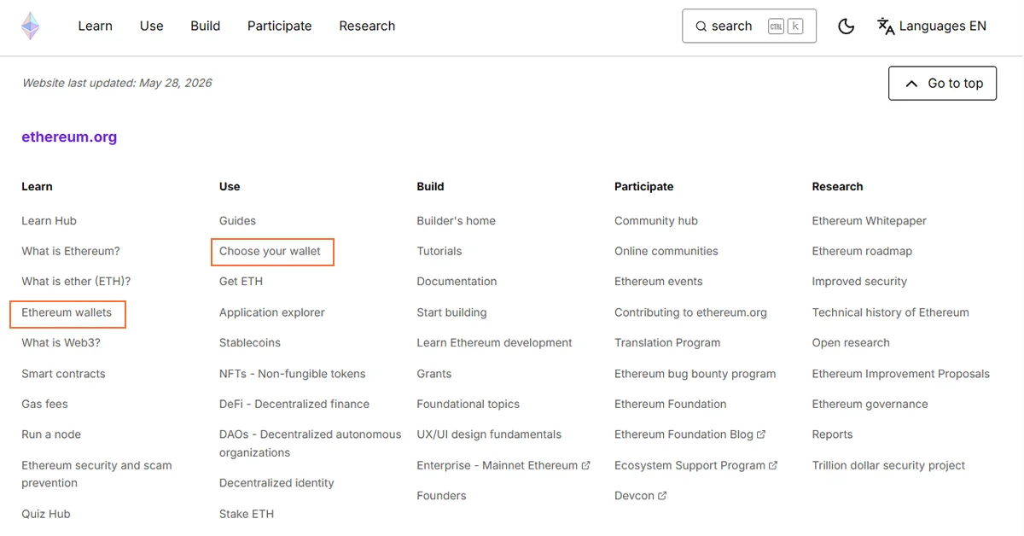
Task: Open Technical history of Ethereum link
Action: (891, 312)
